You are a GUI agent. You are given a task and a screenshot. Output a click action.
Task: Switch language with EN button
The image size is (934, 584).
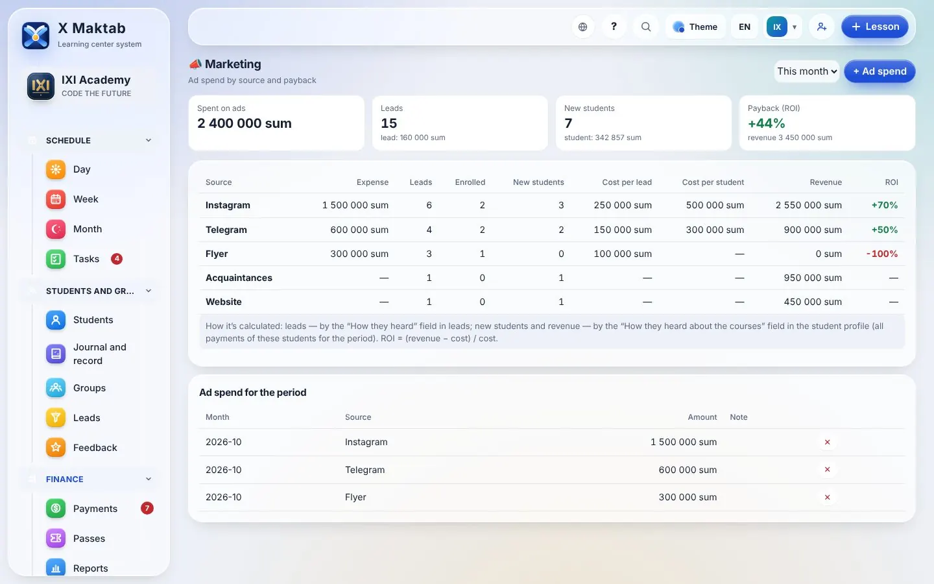tap(745, 27)
